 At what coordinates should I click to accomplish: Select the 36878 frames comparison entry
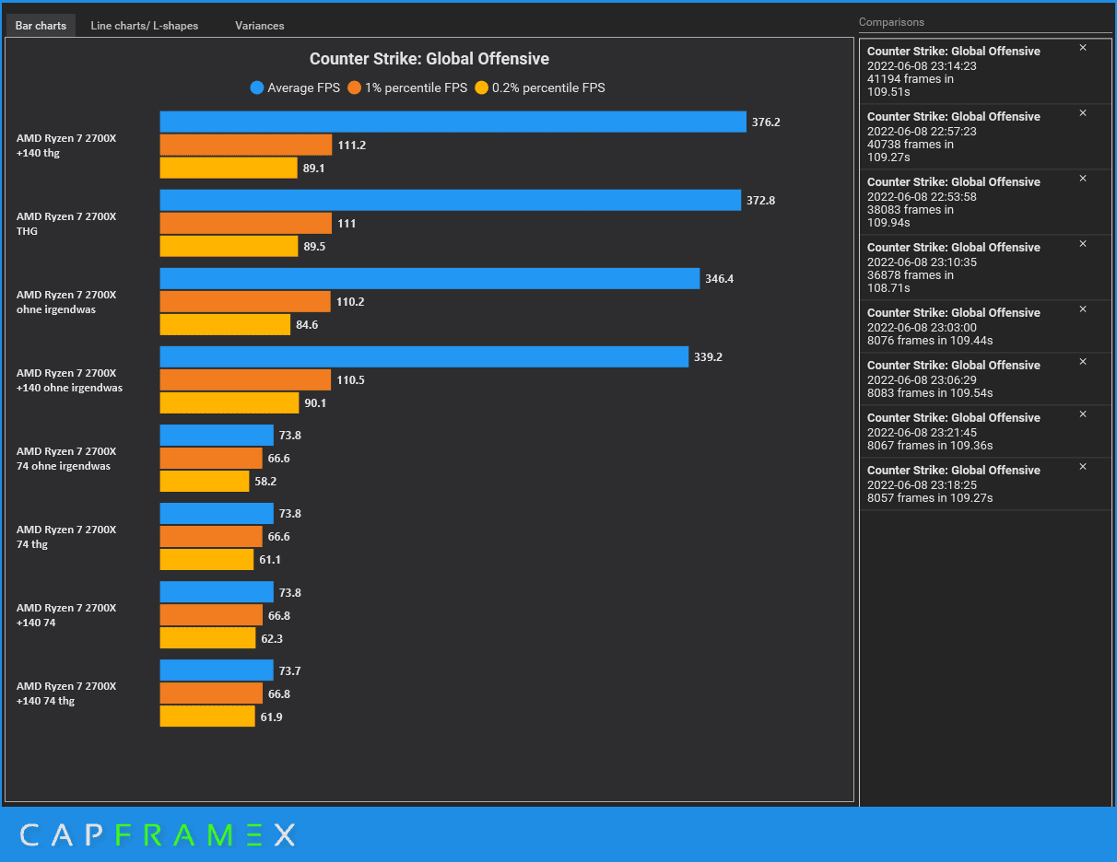[x=985, y=268]
